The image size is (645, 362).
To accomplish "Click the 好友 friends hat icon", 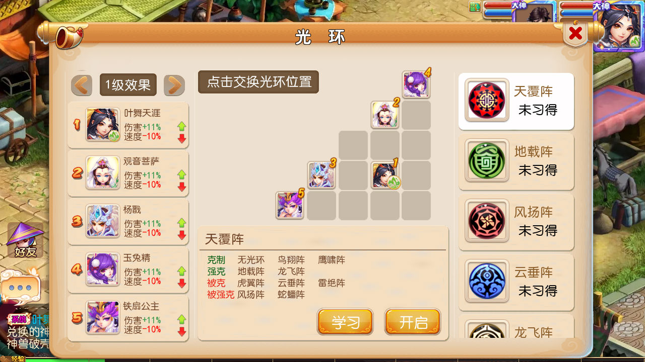I will pos(25,240).
